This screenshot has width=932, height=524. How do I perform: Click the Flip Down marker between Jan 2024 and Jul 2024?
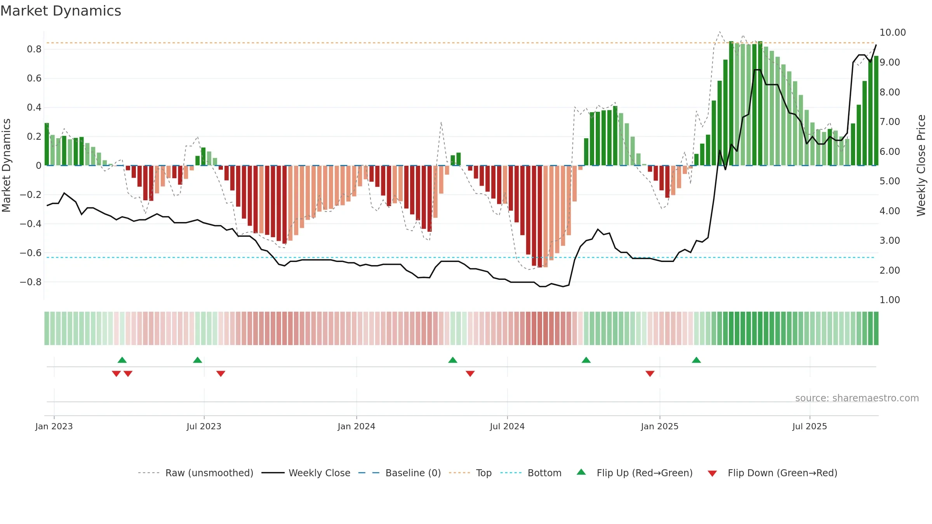pos(470,374)
